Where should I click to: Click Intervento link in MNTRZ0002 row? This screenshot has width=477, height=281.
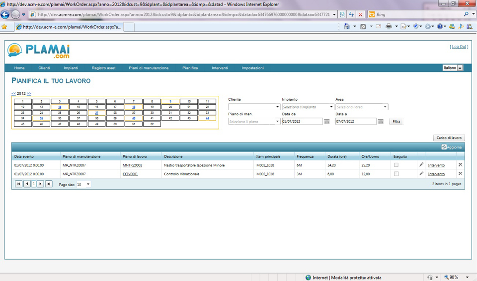tap(436, 165)
